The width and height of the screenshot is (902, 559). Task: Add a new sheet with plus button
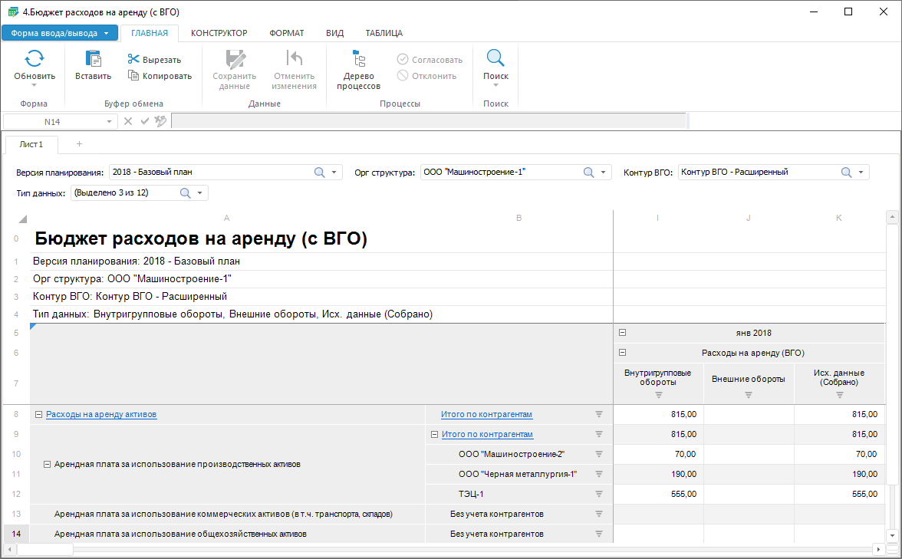[79, 144]
